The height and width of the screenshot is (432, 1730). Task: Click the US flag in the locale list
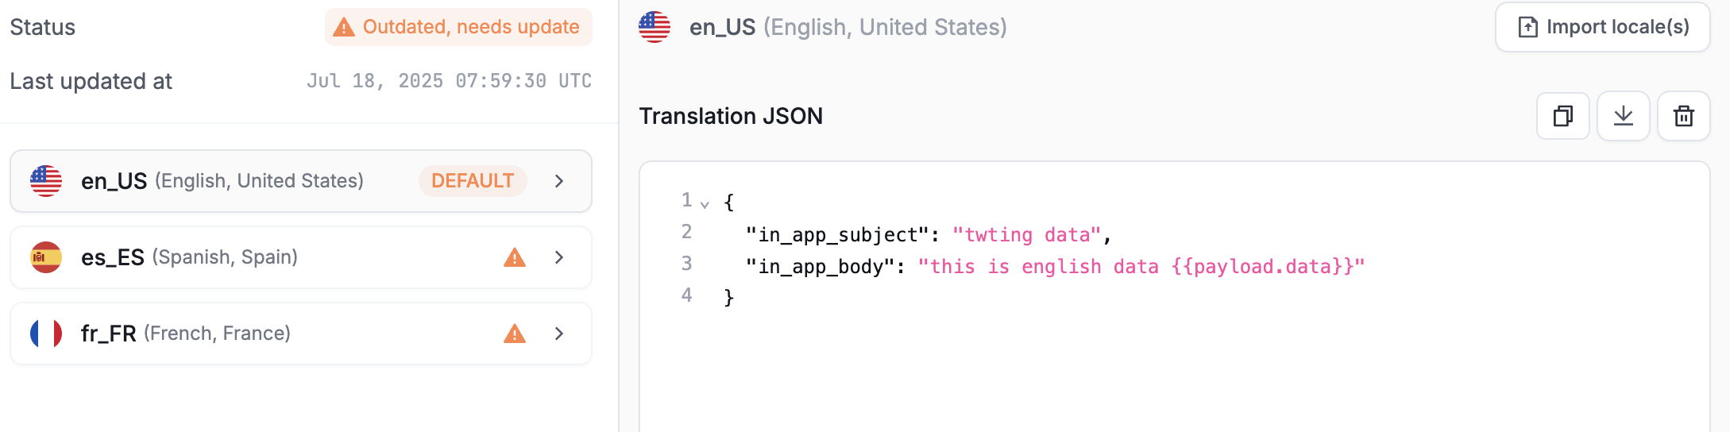[46, 181]
